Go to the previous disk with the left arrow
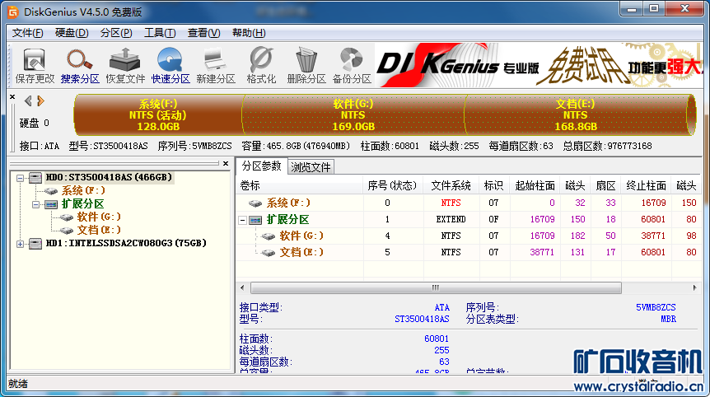Screen dimensions: 710x397 click(28, 101)
